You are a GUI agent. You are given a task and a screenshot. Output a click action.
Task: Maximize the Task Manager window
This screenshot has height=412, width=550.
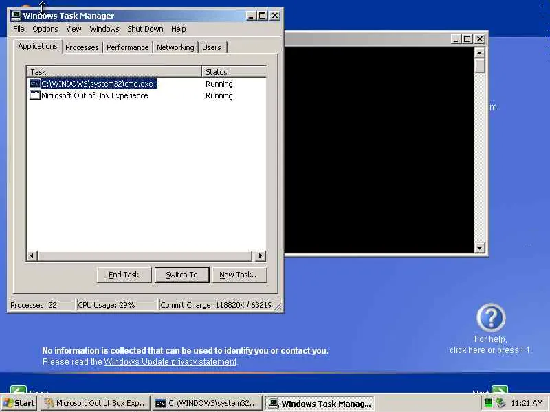click(263, 16)
